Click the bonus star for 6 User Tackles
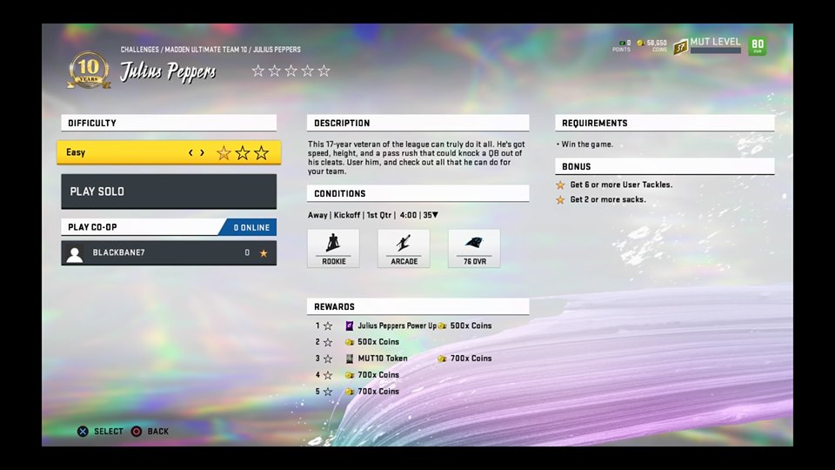Viewport: 835px width, 470px height. click(x=560, y=185)
